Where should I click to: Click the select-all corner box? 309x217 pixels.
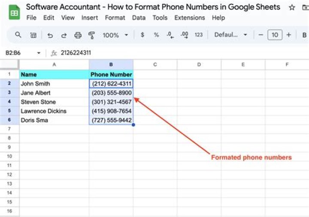pyautogui.click(x=9, y=65)
